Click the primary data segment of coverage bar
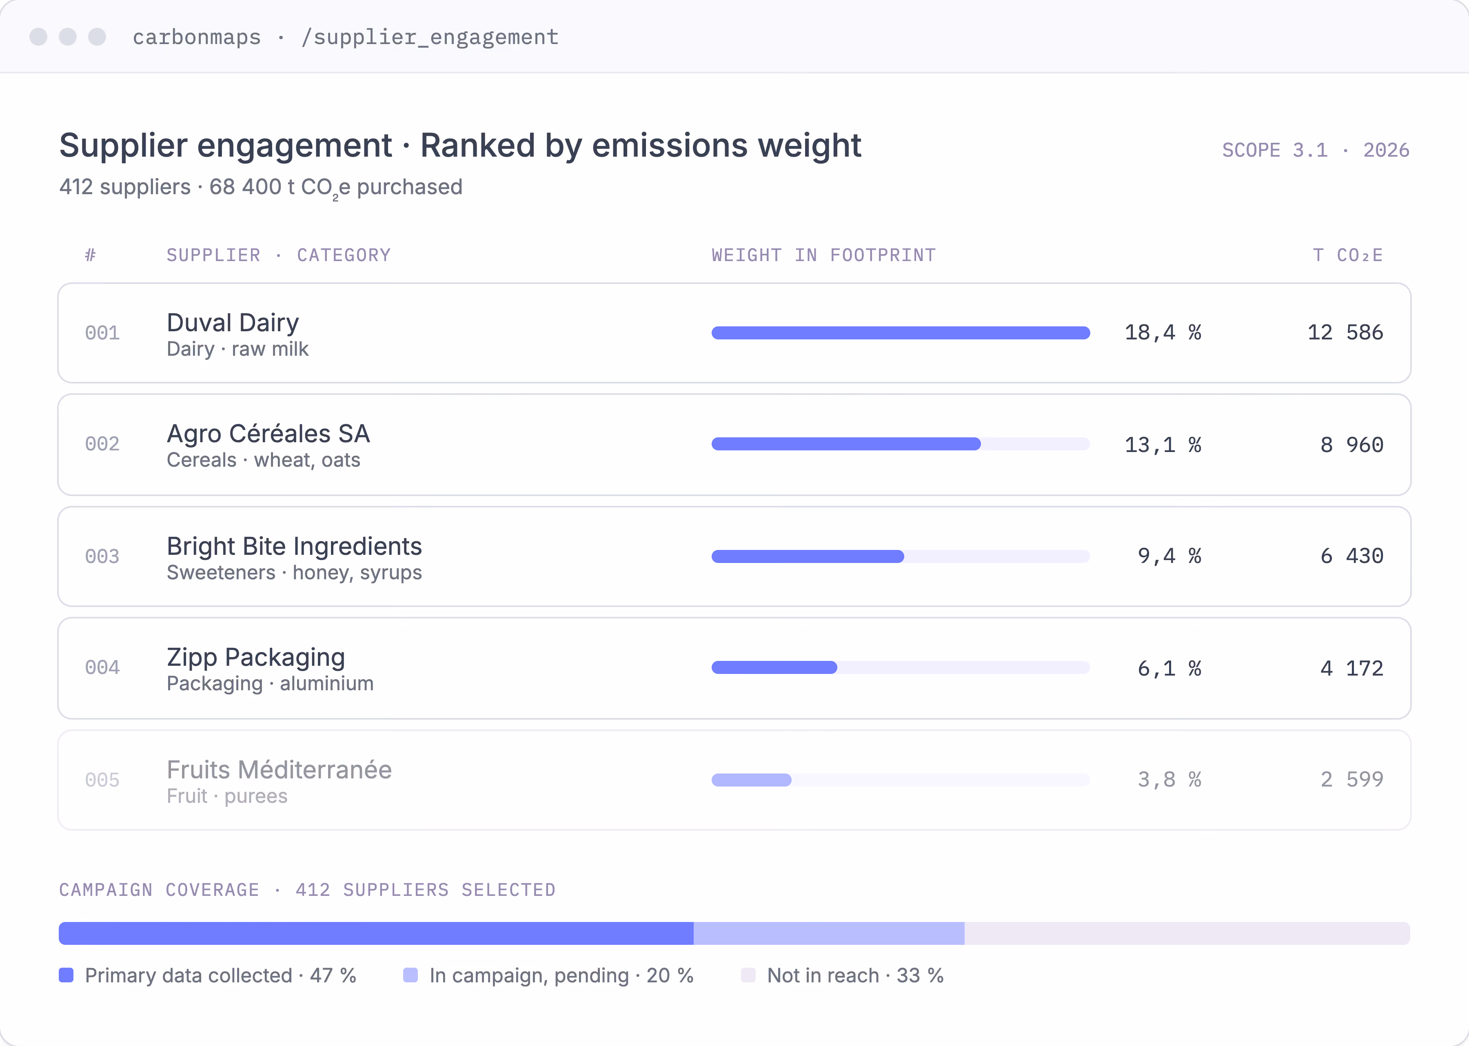1469x1046 pixels. pyautogui.click(x=376, y=933)
